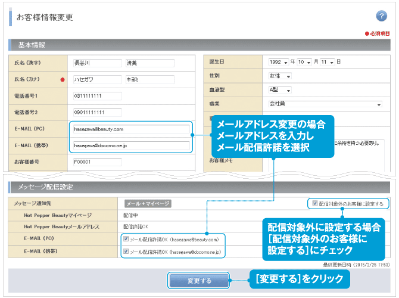Click the メール+マイページ button
Image resolution: width=399 pixels, height=298 pixels.
pyautogui.click(x=147, y=204)
